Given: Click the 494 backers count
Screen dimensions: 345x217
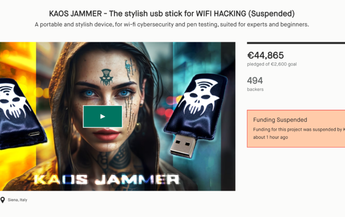Looking at the screenshot, I should point(255,81).
